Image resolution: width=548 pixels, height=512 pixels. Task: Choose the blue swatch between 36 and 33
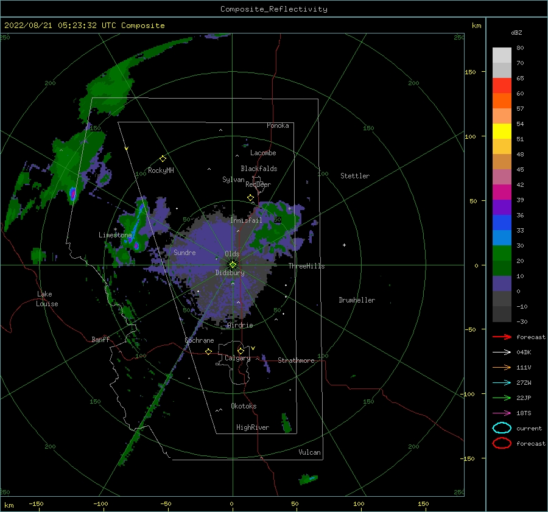pyautogui.click(x=502, y=223)
